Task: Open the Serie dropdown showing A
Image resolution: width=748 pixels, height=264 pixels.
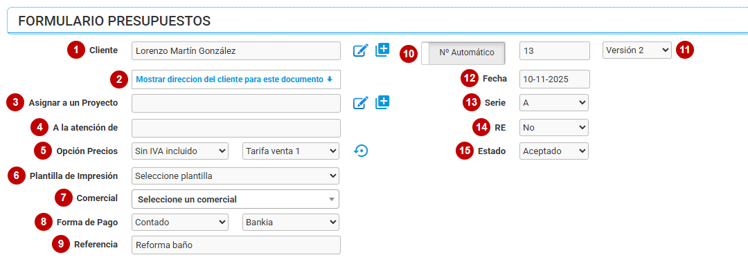Action: click(x=554, y=102)
